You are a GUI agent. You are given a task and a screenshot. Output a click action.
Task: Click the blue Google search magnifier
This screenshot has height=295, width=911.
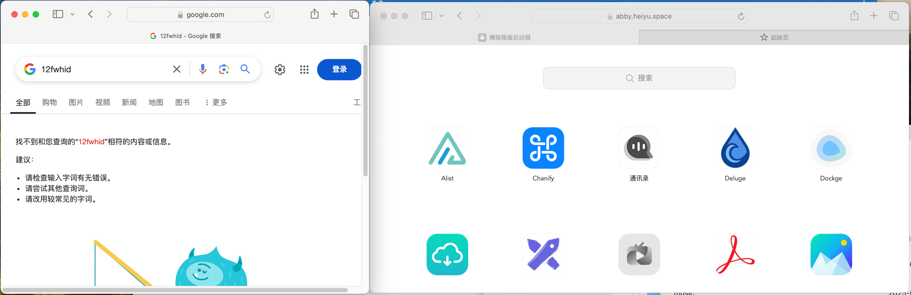(245, 69)
